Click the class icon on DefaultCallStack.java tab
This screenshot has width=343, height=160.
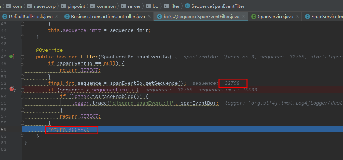coord(4,17)
